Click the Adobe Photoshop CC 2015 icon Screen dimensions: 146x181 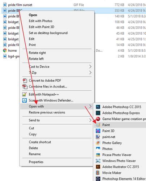[x=98, y=107]
